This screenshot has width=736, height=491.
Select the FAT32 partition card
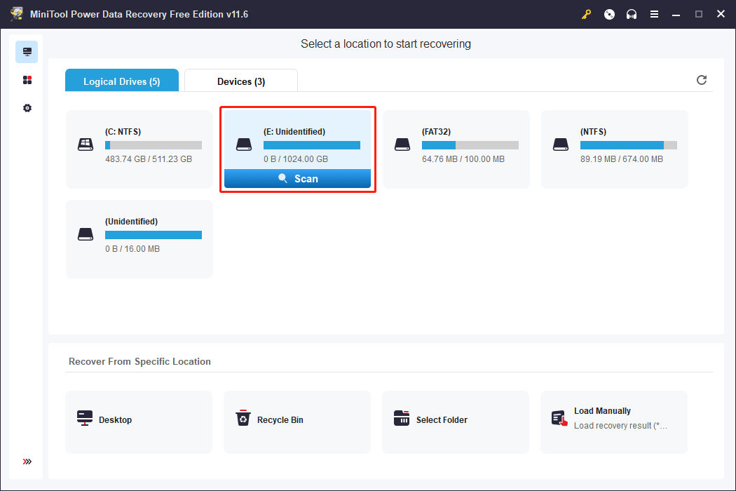coord(456,149)
